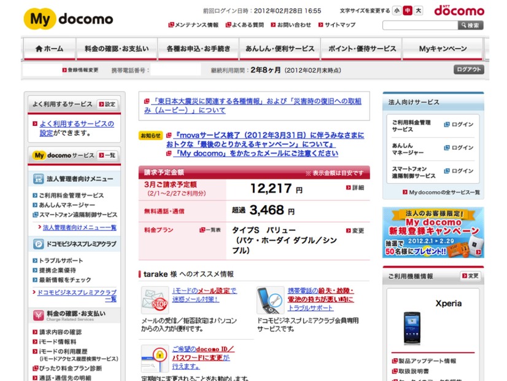Click the STOP mail thumbnail icon
Viewport: 507px width, 381px height.
coord(155,300)
